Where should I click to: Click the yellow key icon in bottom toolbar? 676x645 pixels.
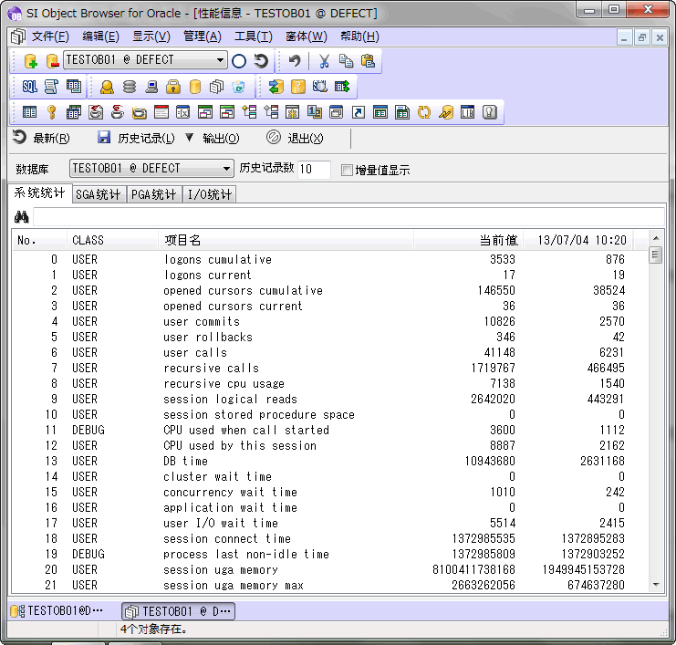(x=51, y=112)
